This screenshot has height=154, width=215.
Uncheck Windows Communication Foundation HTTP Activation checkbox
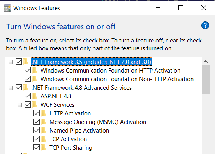pos(28,71)
